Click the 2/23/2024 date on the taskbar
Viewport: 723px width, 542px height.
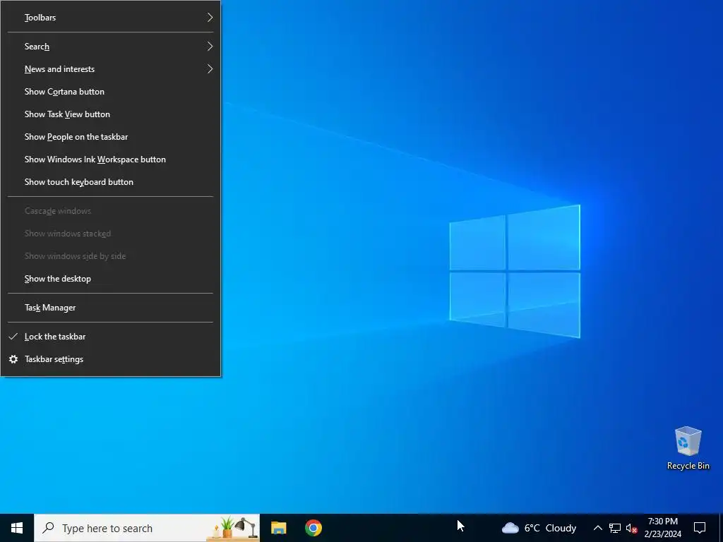662,534
